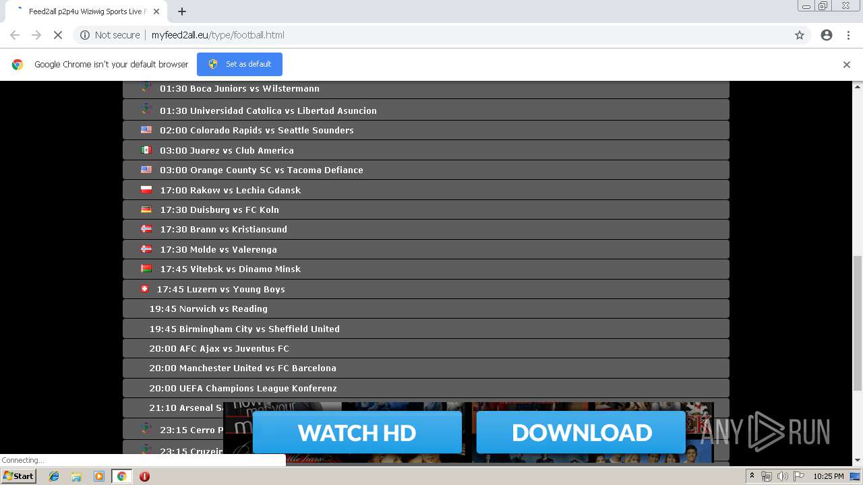Screen dimensions: 863x485
Task: Open a new tab
Action: click(x=182, y=11)
